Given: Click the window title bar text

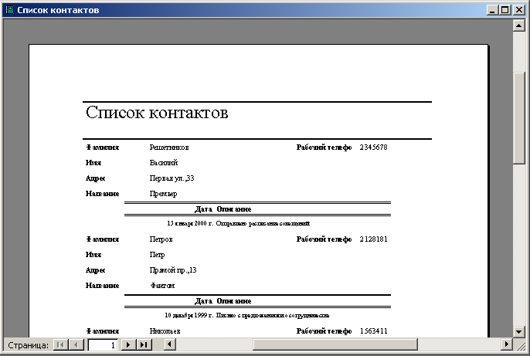Looking at the screenshot, I should (58, 10).
